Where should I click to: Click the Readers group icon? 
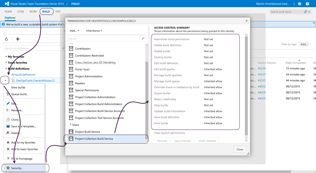coord(71,83)
